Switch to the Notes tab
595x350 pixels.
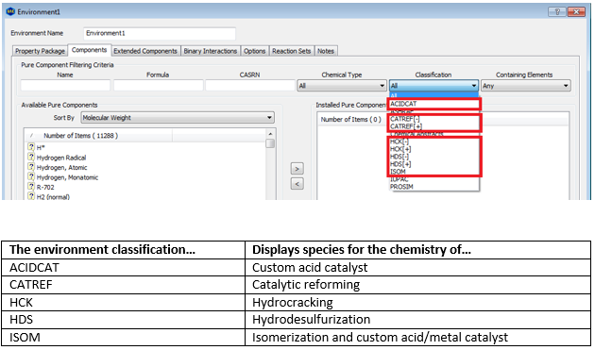[x=326, y=51]
